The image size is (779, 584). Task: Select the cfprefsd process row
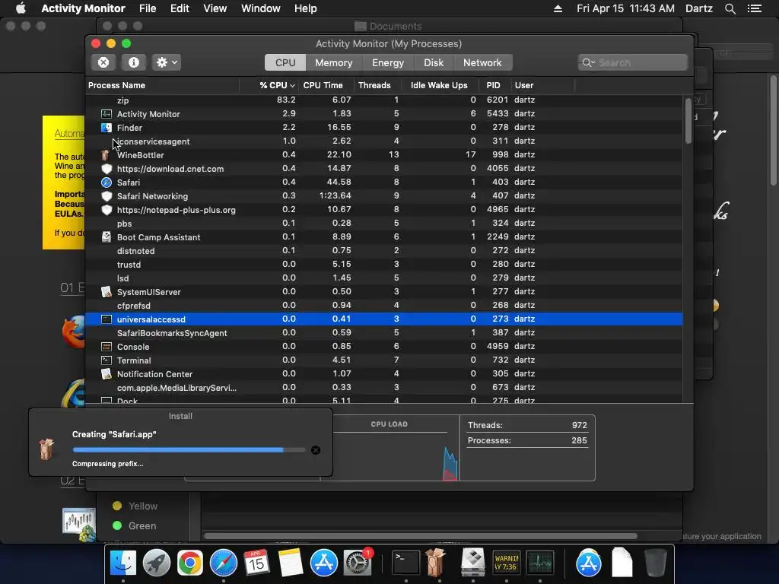tap(384, 306)
